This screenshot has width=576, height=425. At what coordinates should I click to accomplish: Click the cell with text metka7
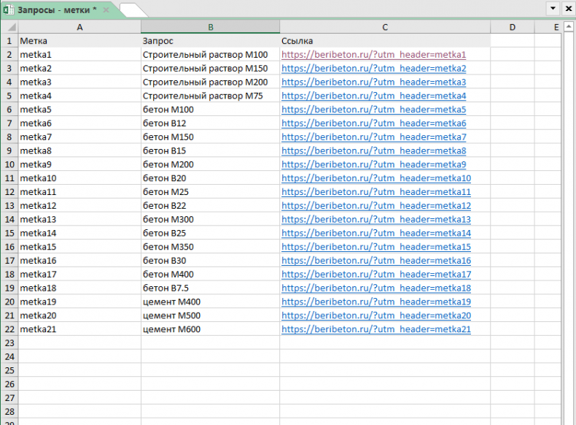(x=36, y=137)
